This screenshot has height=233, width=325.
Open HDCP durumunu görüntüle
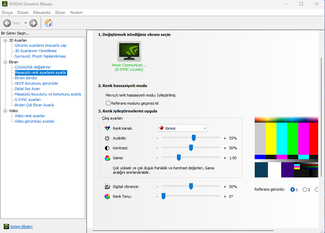click(x=36, y=83)
